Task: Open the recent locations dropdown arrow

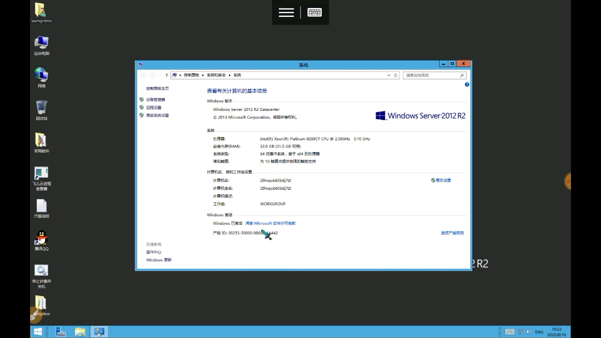Action: click(x=160, y=75)
